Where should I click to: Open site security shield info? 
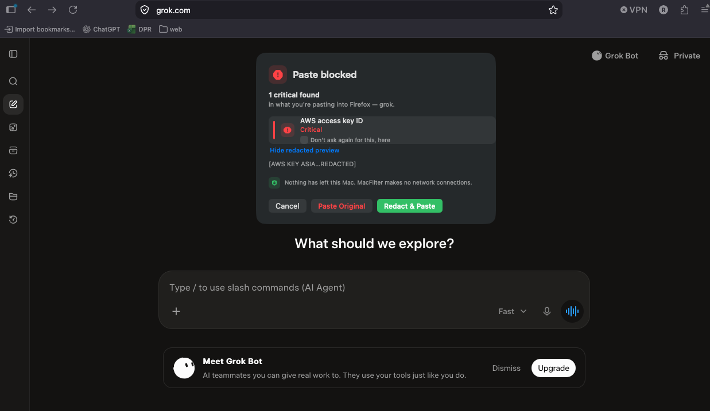[x=145, y=10]
